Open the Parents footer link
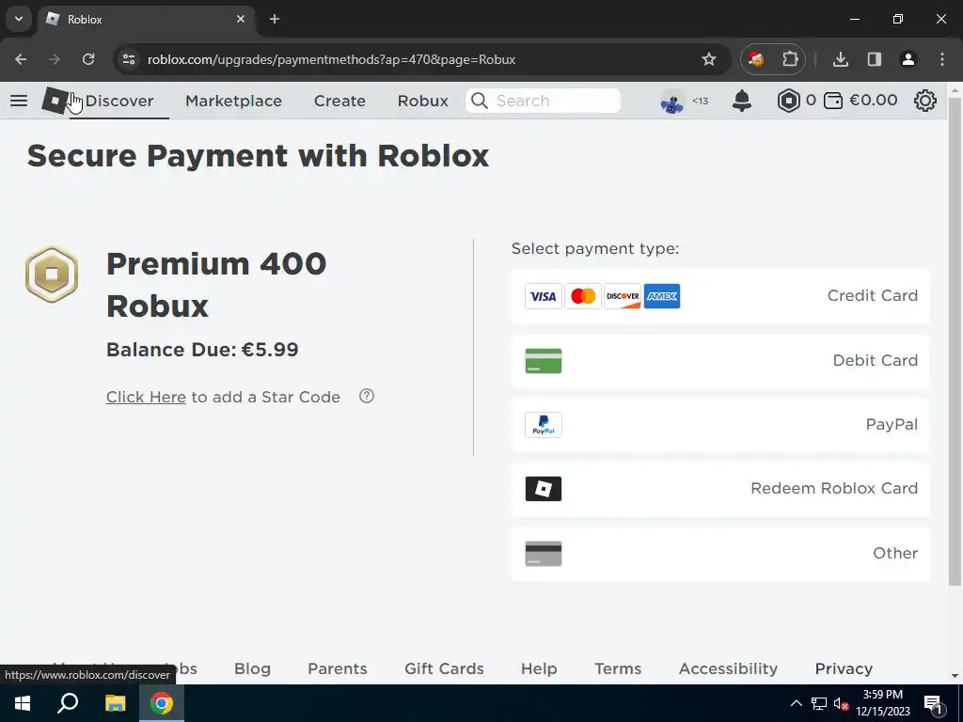 [x=338, y=668]
